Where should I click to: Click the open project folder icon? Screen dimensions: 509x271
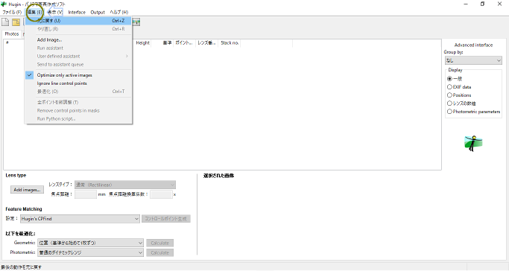(16, 22)
